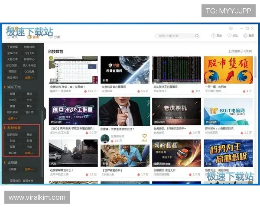This screenshot has height=208, width=260.
Task: Open the 创D MOD工作室 thumbnail
Action: pos(73,111)
